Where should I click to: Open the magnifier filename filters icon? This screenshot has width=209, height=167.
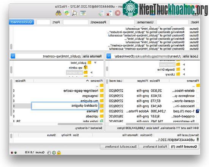pyautogui.click(x=74, y=13)
